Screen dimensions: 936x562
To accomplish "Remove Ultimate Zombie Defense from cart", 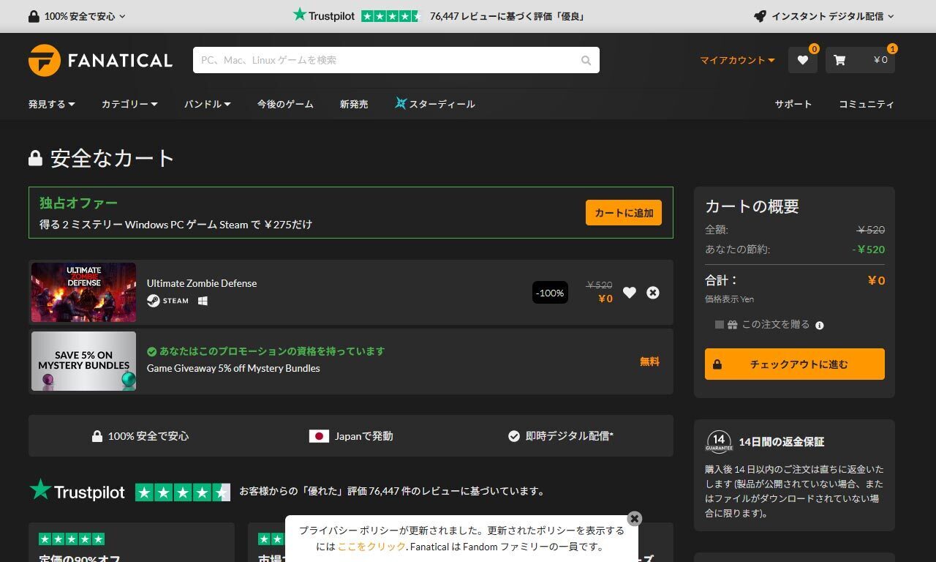I will [653, 293].
